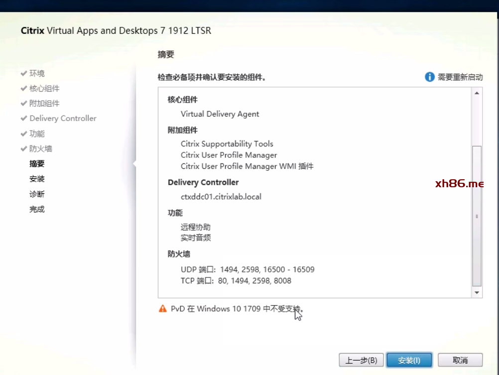Image resolution: width=499 pixels, height=375 pixels.
Task: Click the orange warning icon for PvD
Action: [163, 309]
